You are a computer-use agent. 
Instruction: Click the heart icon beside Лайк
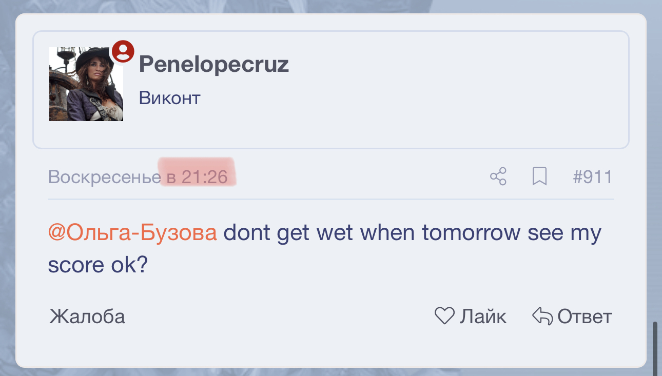pyautogui.click(x=444, y=316)
